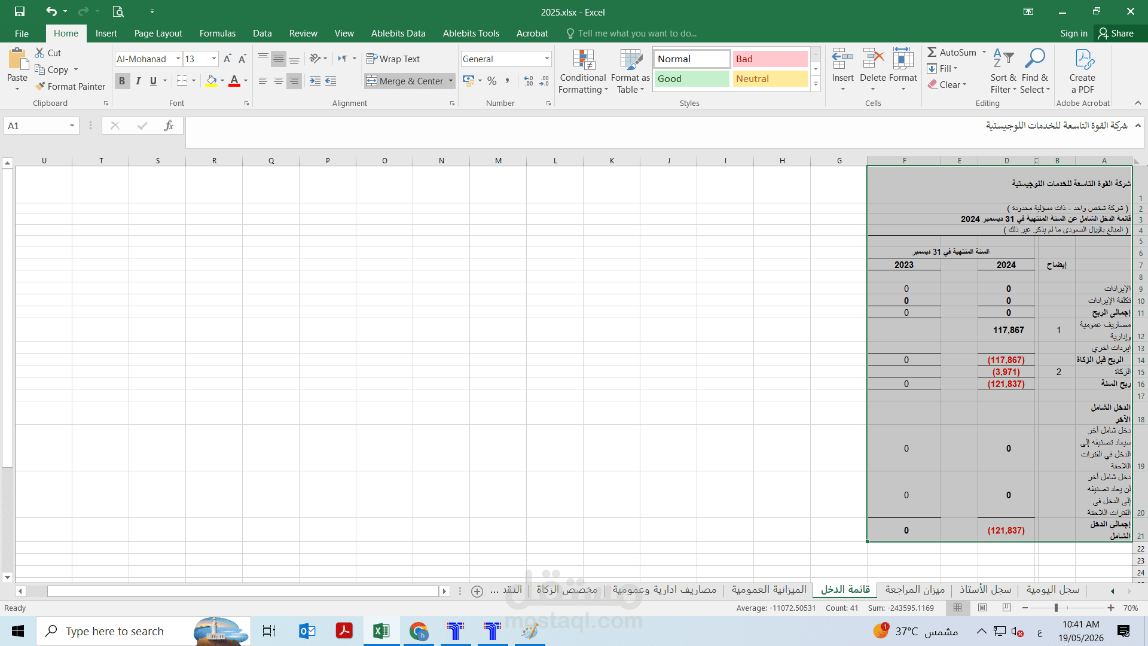
Task: Toggle Wrap Text
Action: [x=393, y=59]
